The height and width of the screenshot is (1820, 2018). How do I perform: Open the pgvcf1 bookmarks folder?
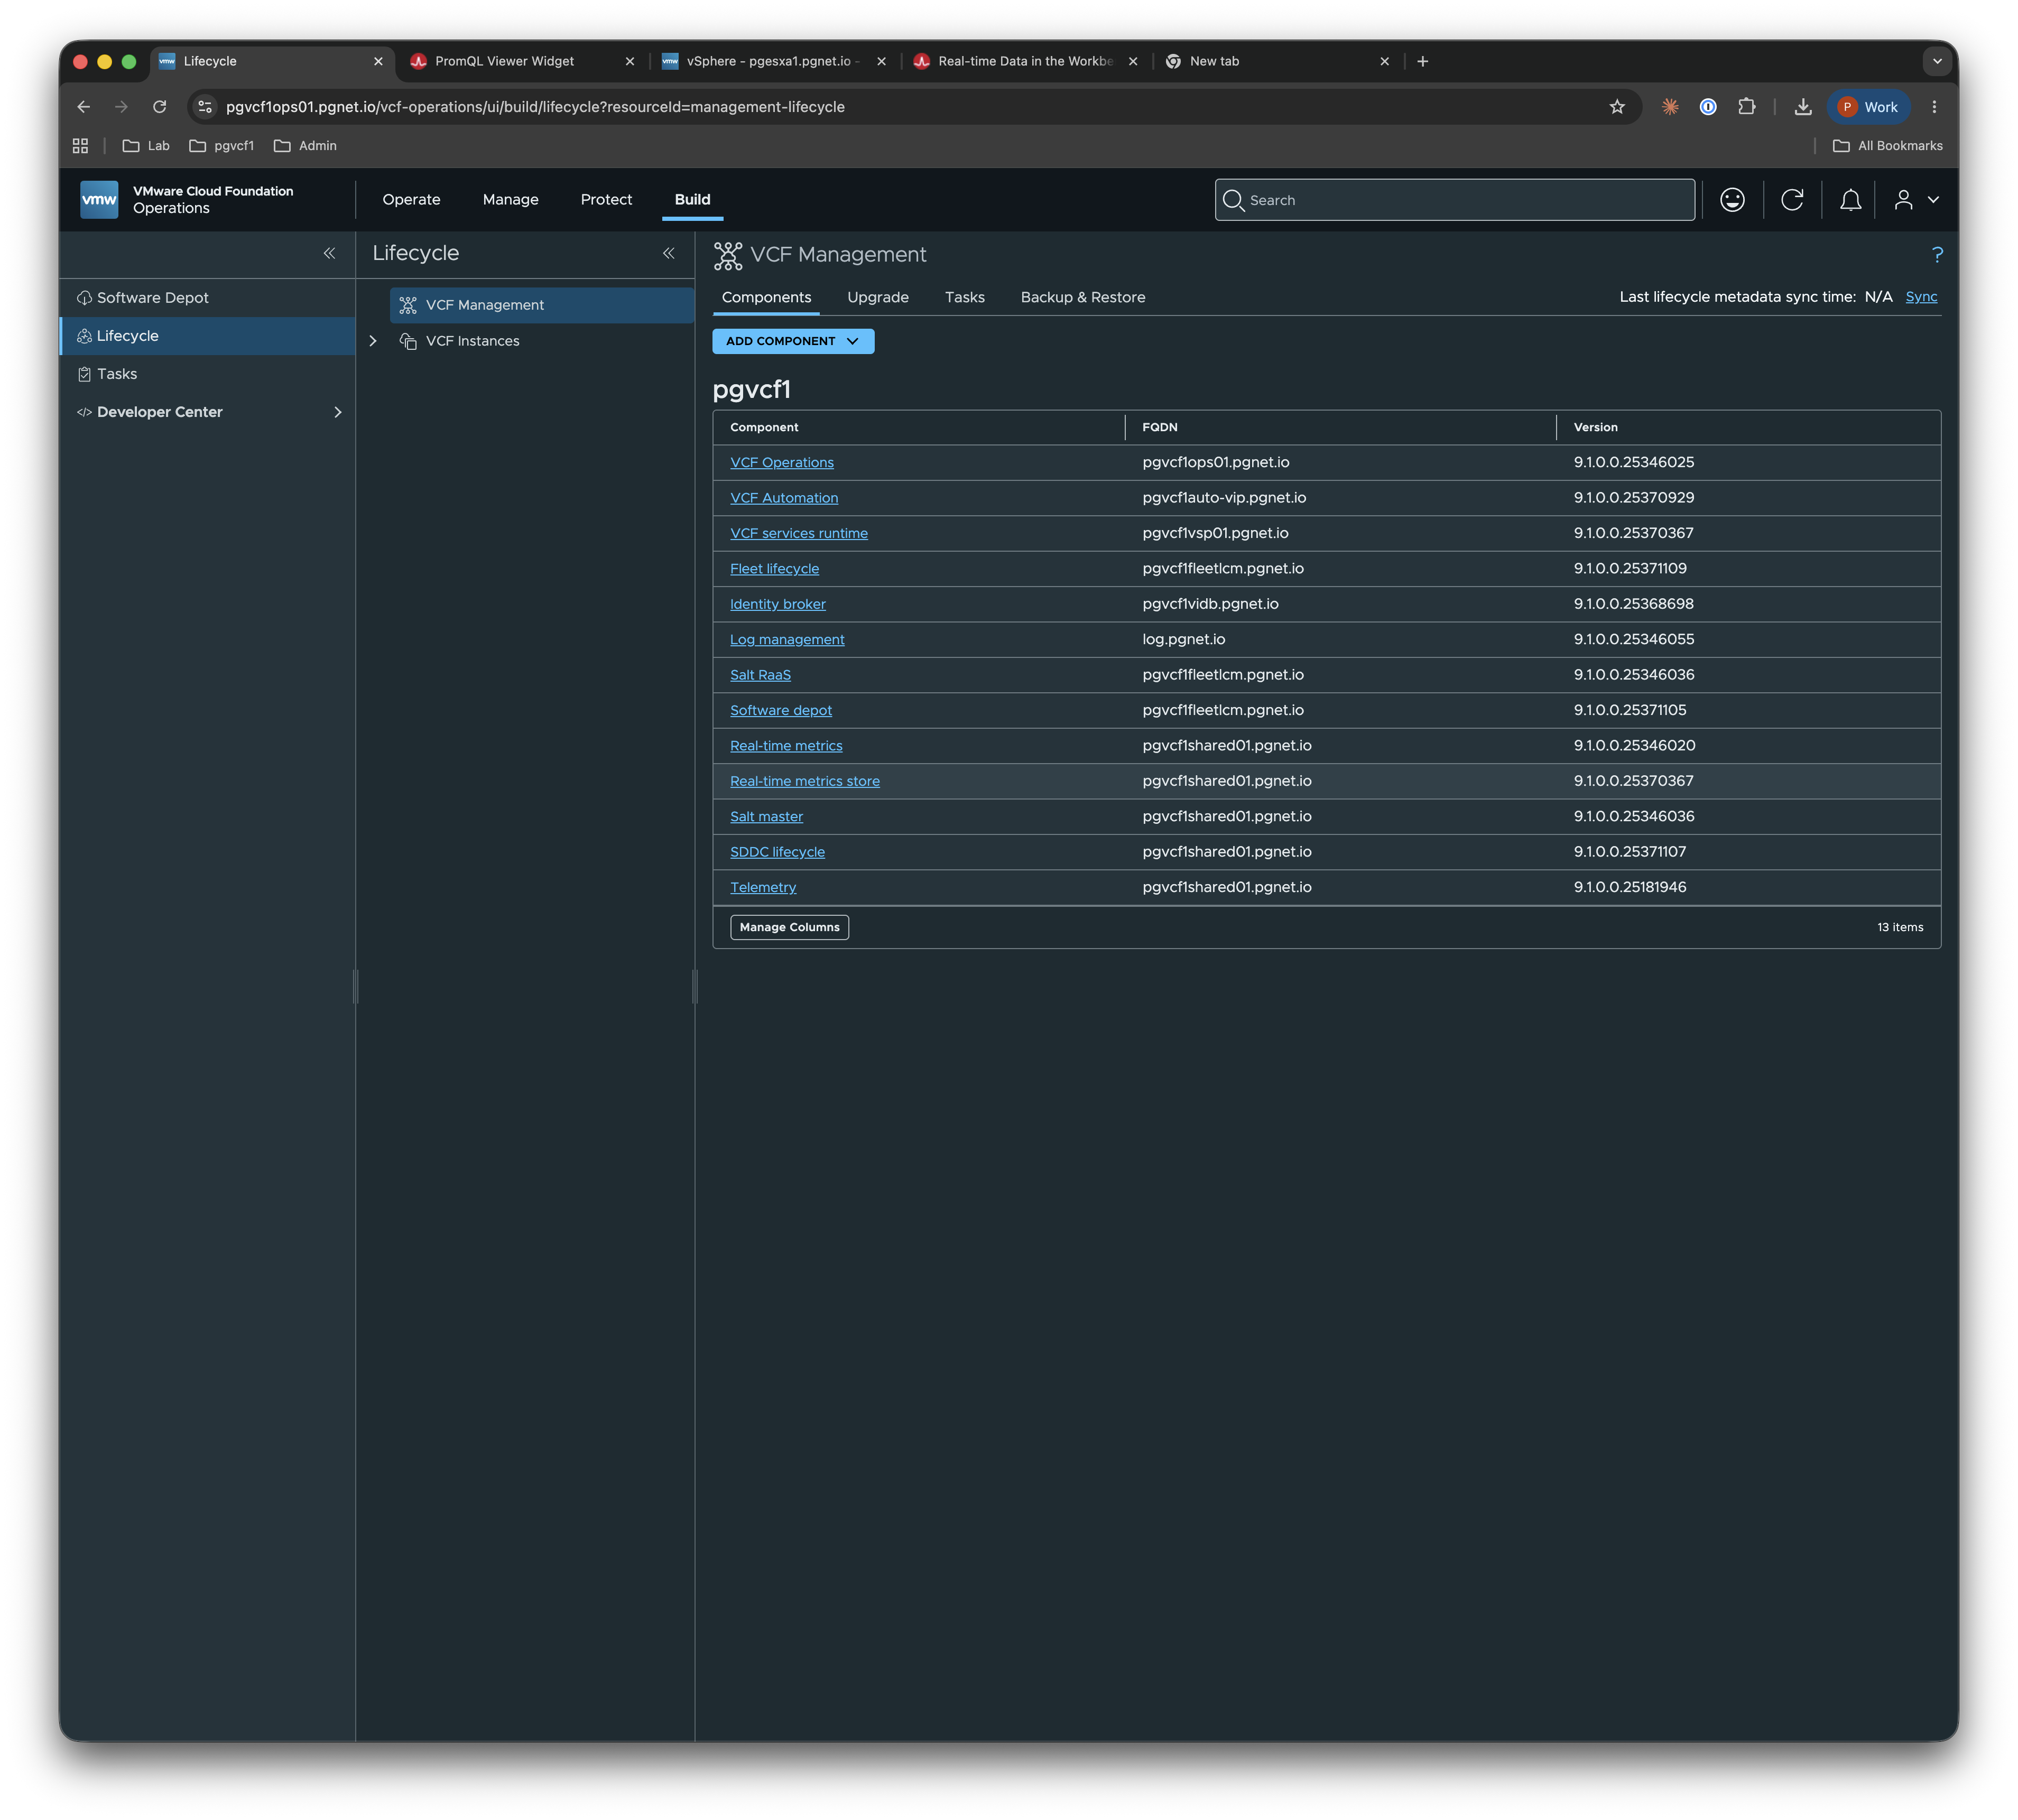coord(221,146)
